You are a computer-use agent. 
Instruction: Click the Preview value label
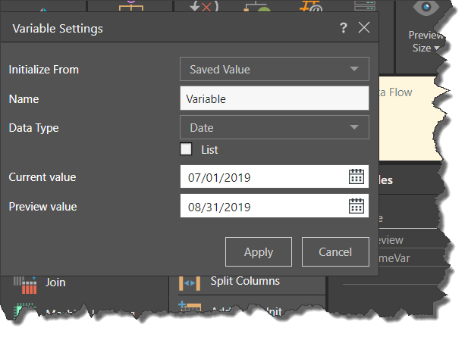click(42, 207)
